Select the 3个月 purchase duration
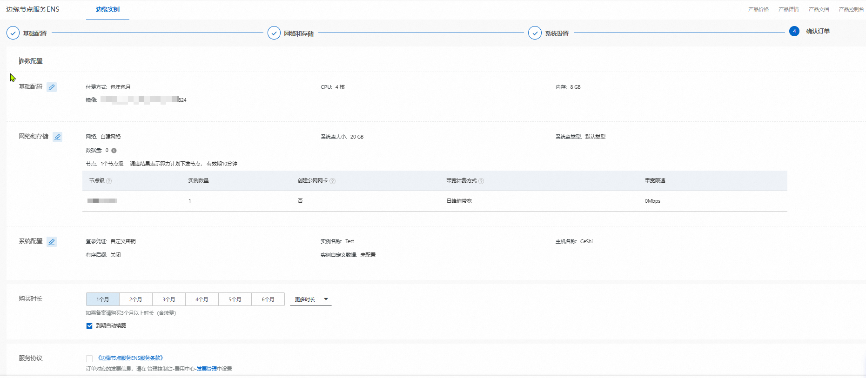Screen dimensions: 866x378 [x=169, y=299]
